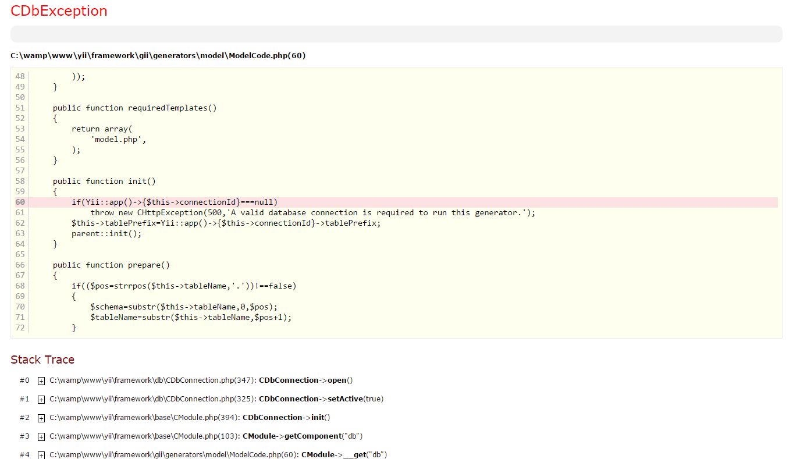Expand stack trace entry #3 getComponent("db")
This screenshot has width=800, height=459.
click(x=41, y=437)
